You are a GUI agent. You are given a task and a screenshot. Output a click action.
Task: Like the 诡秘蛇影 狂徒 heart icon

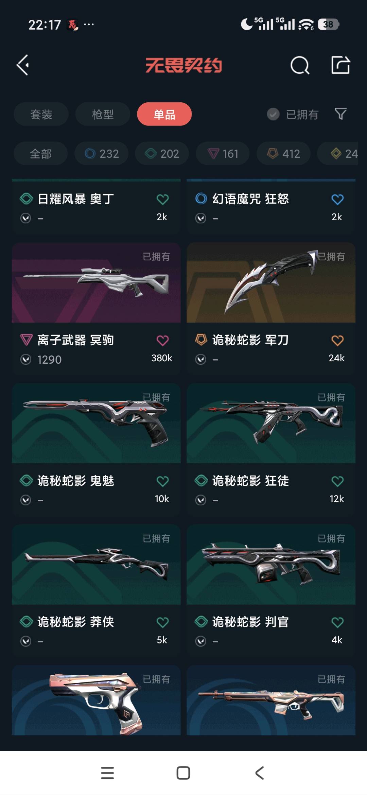tap(337, 481)
